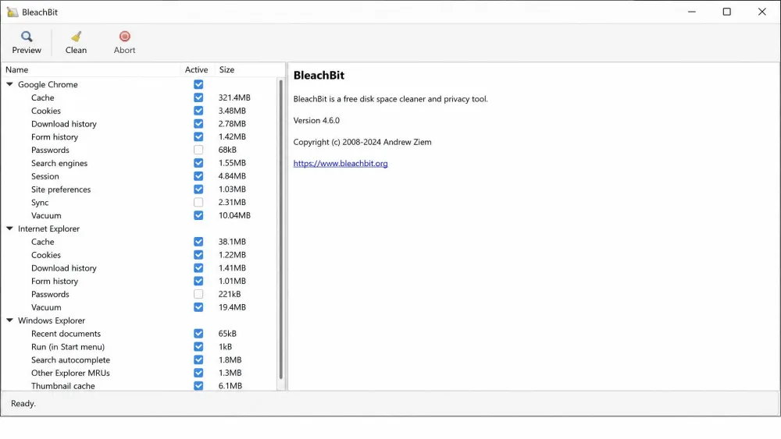The height and width of the screenshot is (439, 781).
Task: Click the Clean broom icon
Action: coord(77,37)
